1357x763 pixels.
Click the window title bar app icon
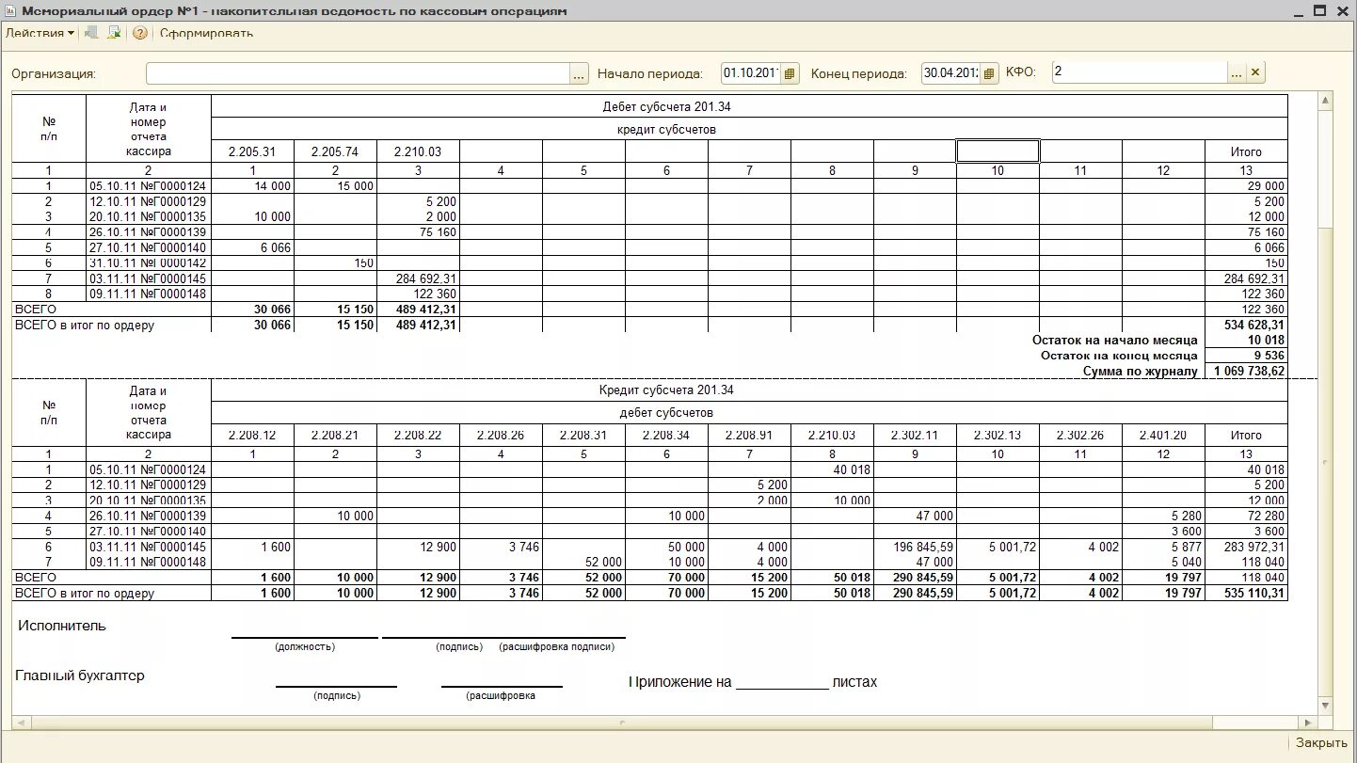10,11
